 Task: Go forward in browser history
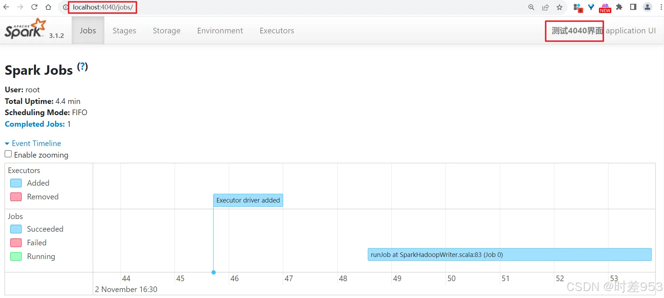[20, 7]
